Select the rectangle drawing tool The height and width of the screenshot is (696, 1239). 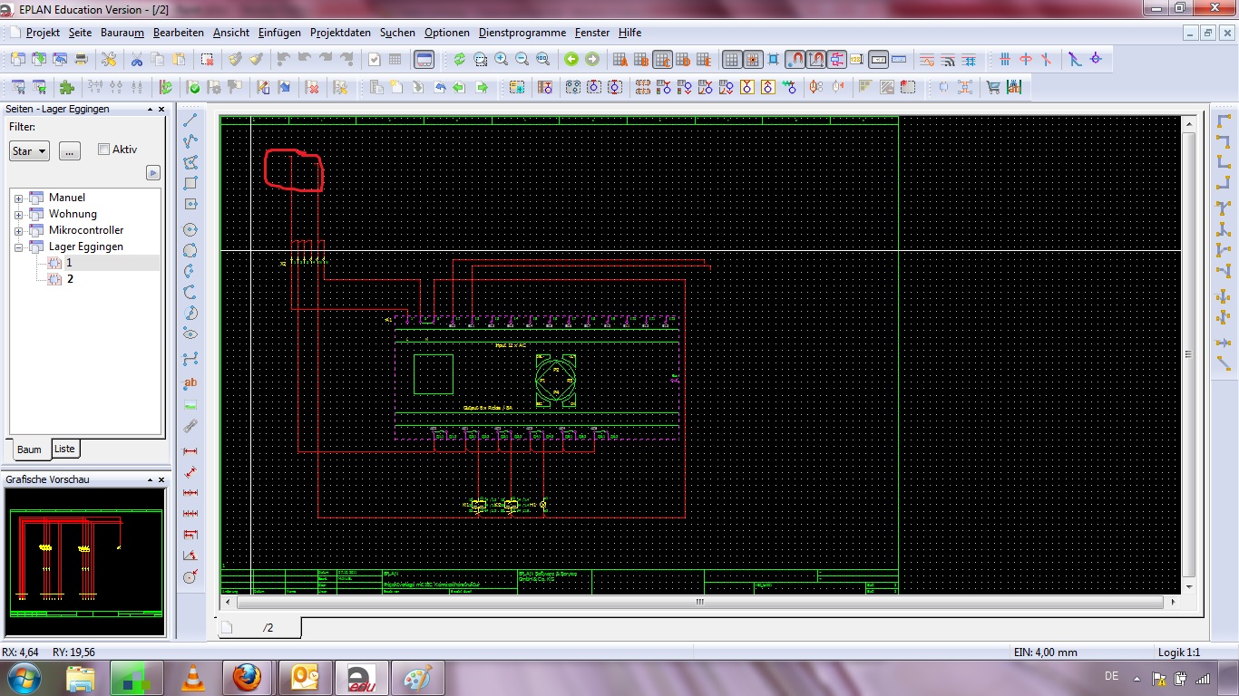190,184
